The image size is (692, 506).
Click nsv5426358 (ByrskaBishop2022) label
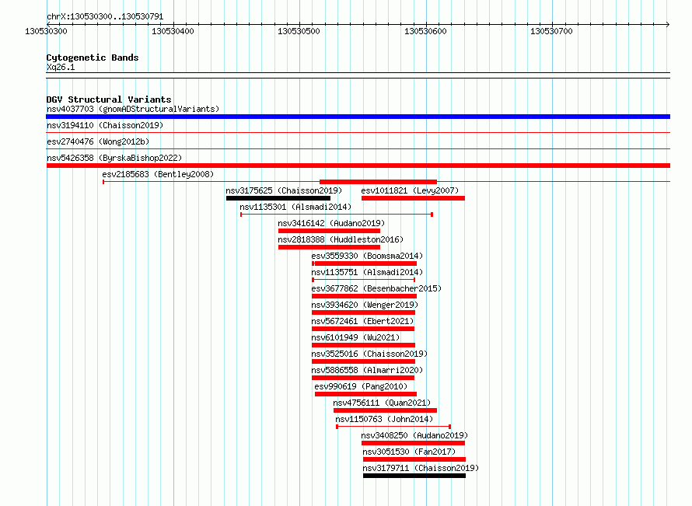(114, 158)
